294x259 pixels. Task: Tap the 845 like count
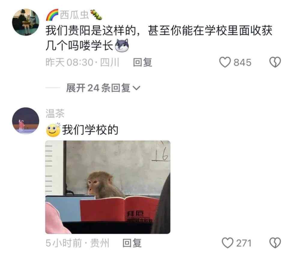coord(242,62)
